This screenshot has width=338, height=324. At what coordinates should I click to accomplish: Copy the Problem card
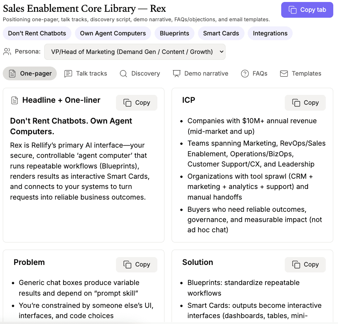pyautogui.click(x=137, y=265)
